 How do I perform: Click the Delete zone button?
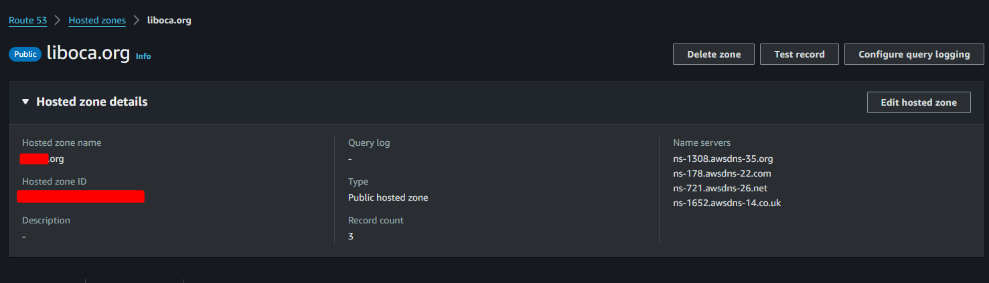(714, 54)
